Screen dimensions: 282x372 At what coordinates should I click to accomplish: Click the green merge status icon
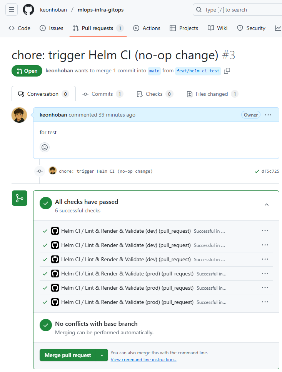coord(19,198)
